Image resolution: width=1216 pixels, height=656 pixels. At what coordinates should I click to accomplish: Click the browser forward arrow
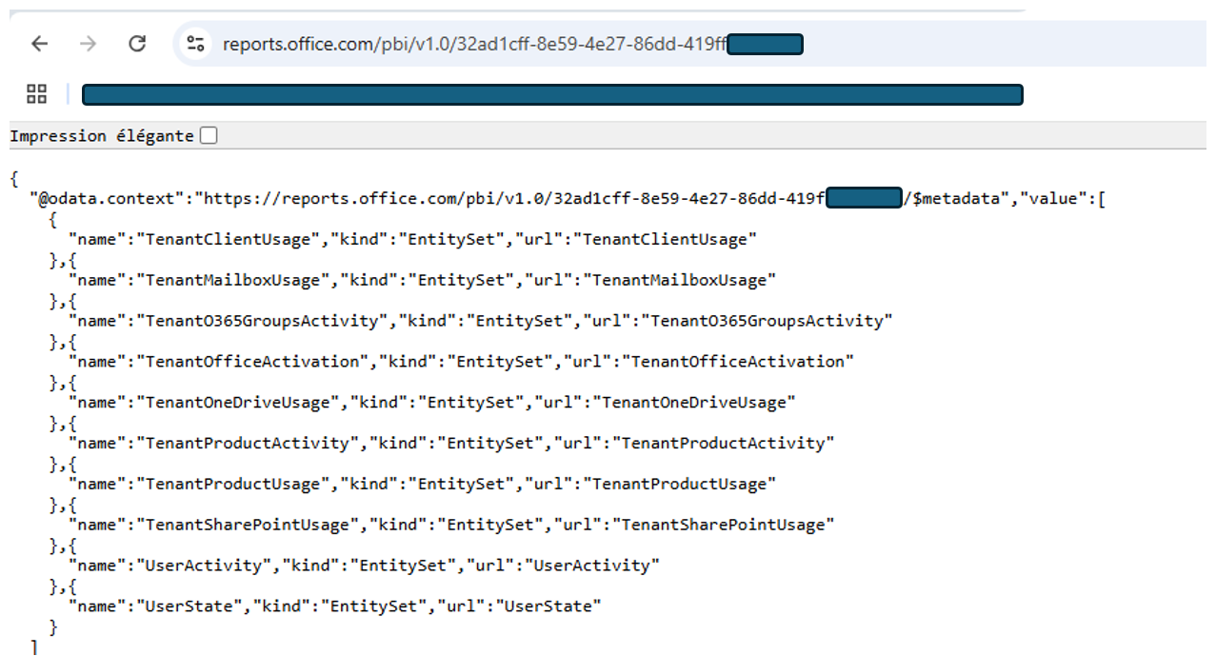coord(88,44)
